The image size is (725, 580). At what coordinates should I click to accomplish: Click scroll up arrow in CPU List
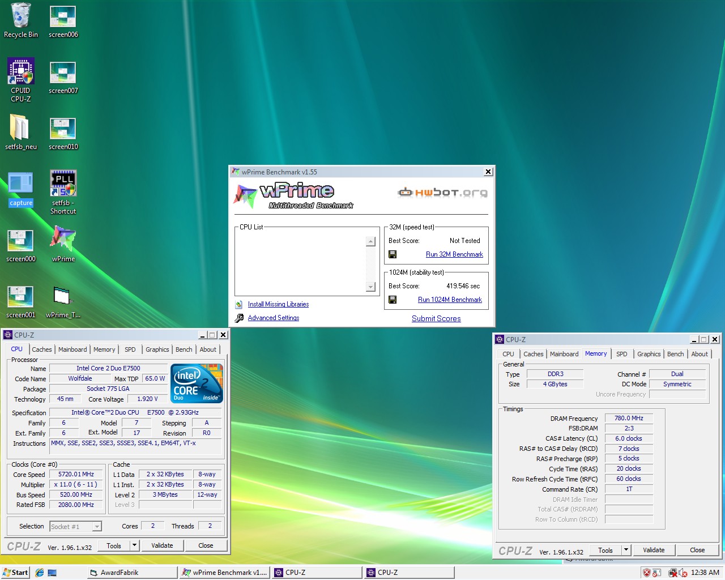371,242
